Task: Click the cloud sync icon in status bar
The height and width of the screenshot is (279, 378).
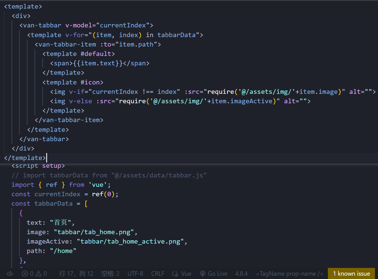Action: pyautogui.click(x=10, y=274)
